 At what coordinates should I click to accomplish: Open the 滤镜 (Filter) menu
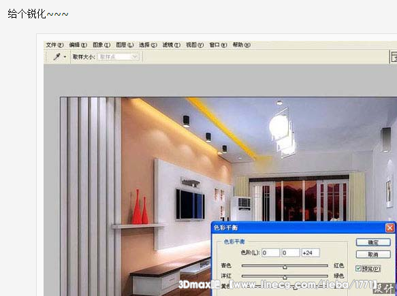[171, 45]
